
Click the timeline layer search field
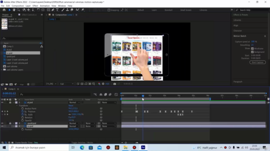(55, 94)
